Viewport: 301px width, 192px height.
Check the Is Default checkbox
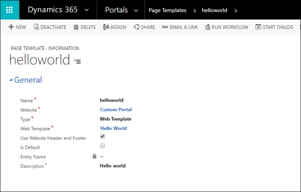click(103, 146)
